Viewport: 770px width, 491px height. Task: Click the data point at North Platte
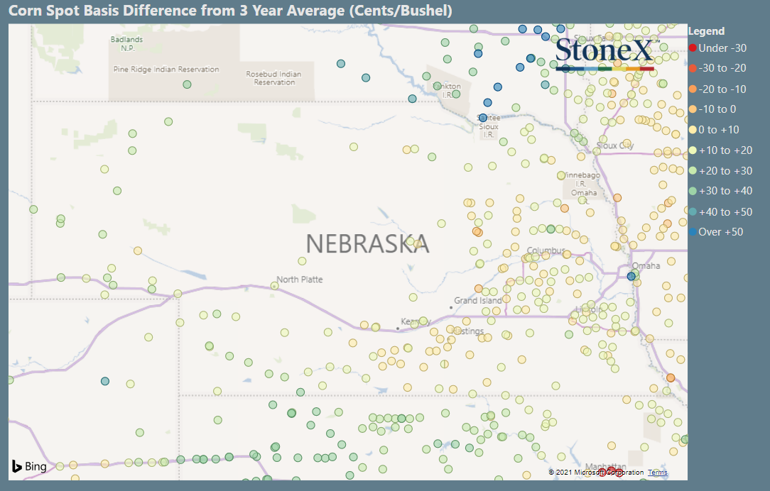pos(274,286)
